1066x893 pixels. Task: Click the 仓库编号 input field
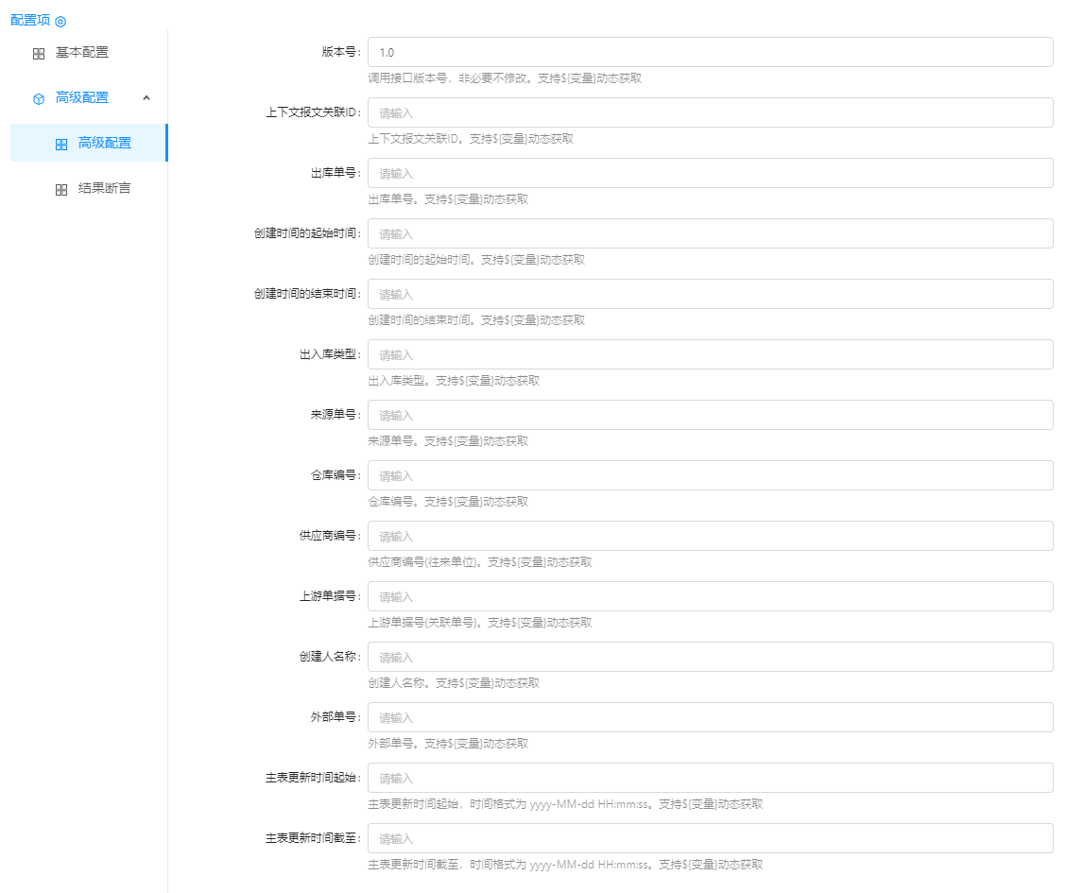(x=710, y=475)
